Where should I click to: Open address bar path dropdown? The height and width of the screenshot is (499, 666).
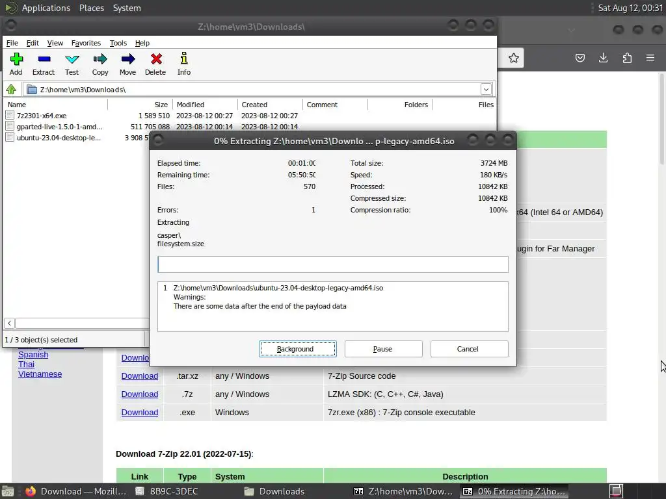tap(486, 89)
